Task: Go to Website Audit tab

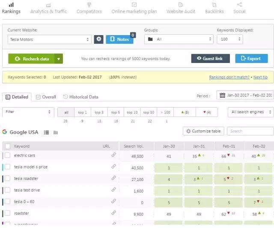Action: 181,8
